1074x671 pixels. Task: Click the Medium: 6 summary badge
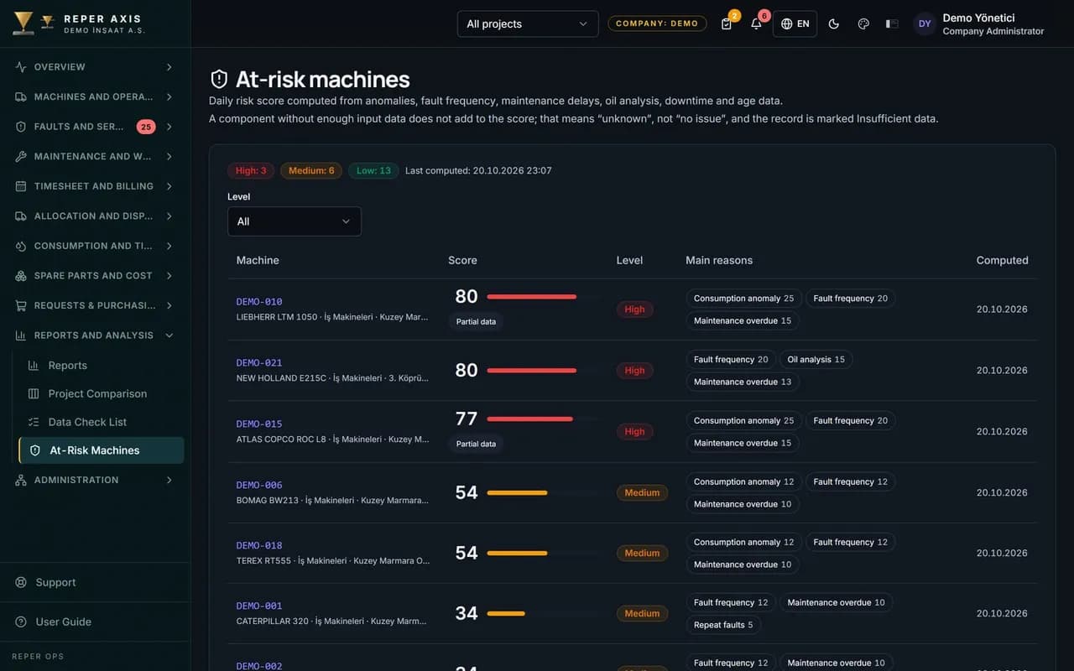click(x=311, y=170)
